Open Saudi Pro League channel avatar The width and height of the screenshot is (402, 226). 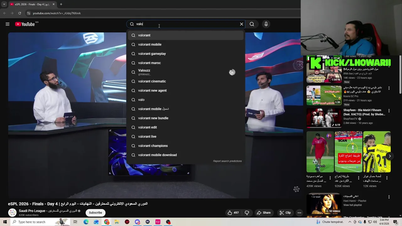pyautogui.click(x=12, y=213)
